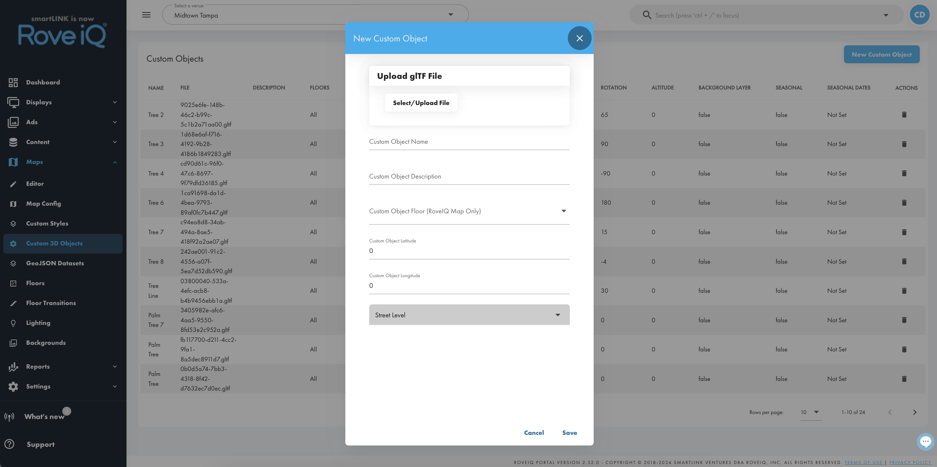Go to next page of table
Screen dimensions: 937x467
point(915,412)
